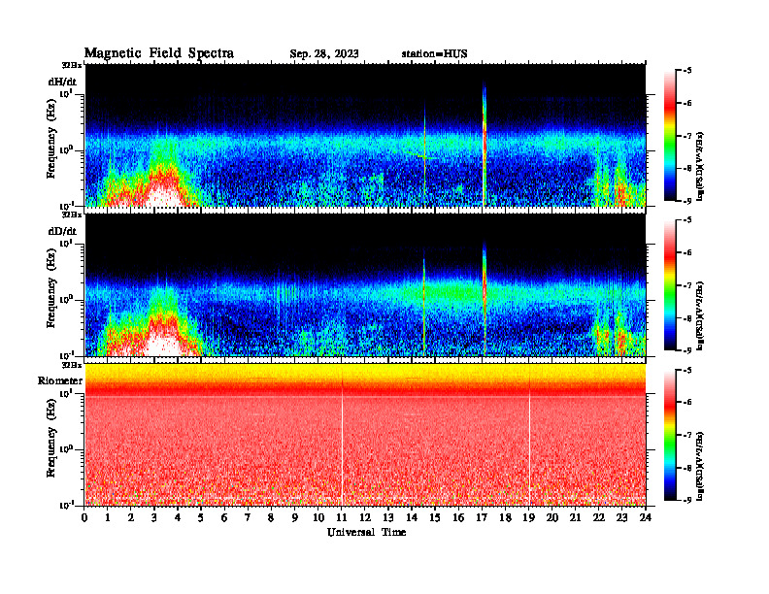Click the hour tick label "0" on time axis

[x=84, y=518]
